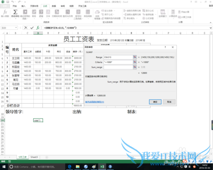Screen dimensions: 213x170
Task: Click Calculate Sheet
Action: [184, 17]
